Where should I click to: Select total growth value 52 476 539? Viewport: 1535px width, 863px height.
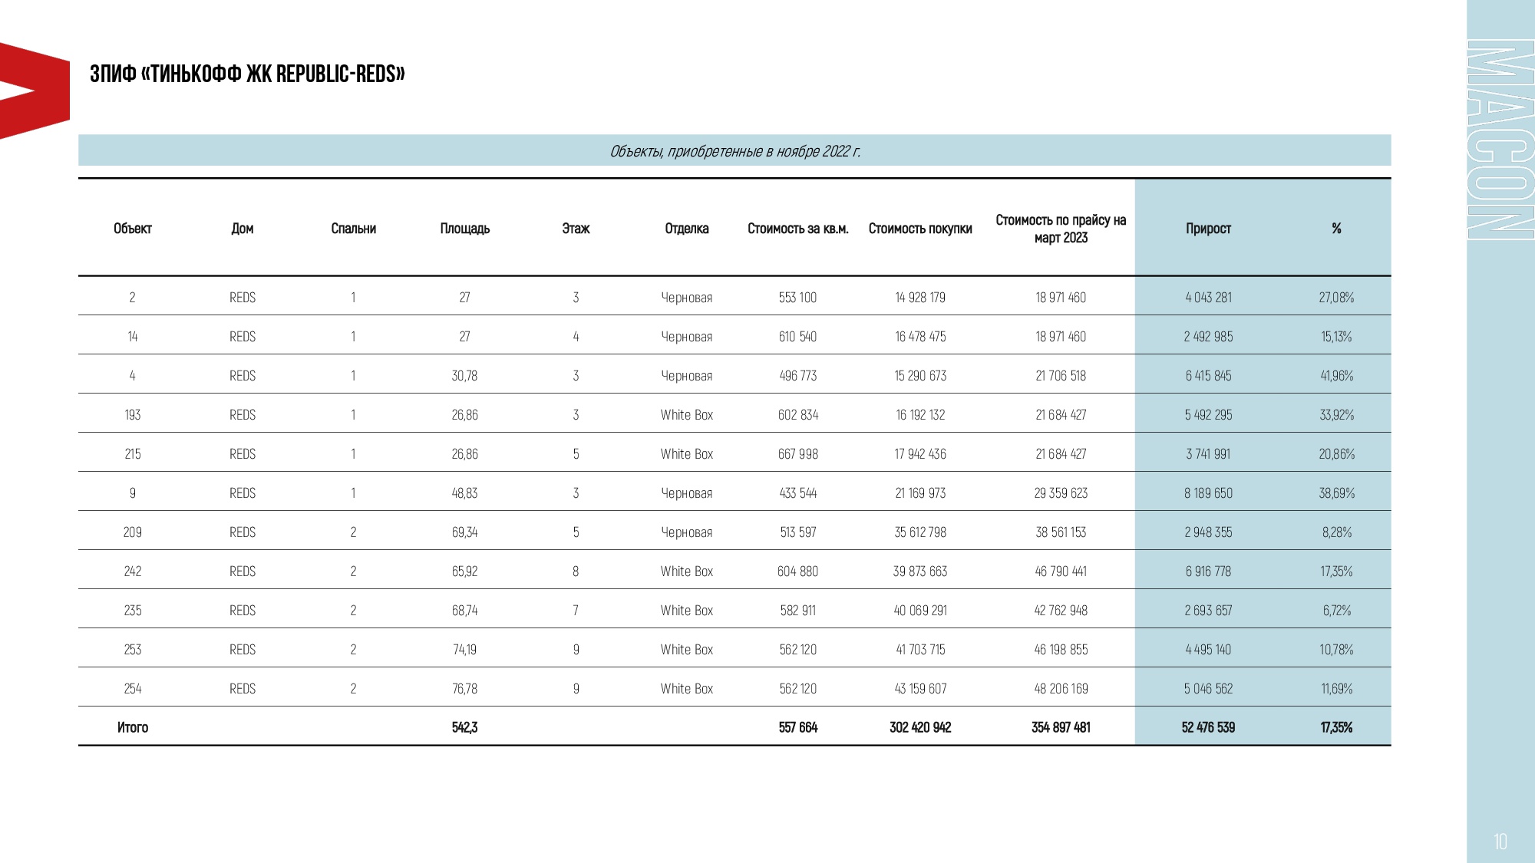pos(1207,727)
